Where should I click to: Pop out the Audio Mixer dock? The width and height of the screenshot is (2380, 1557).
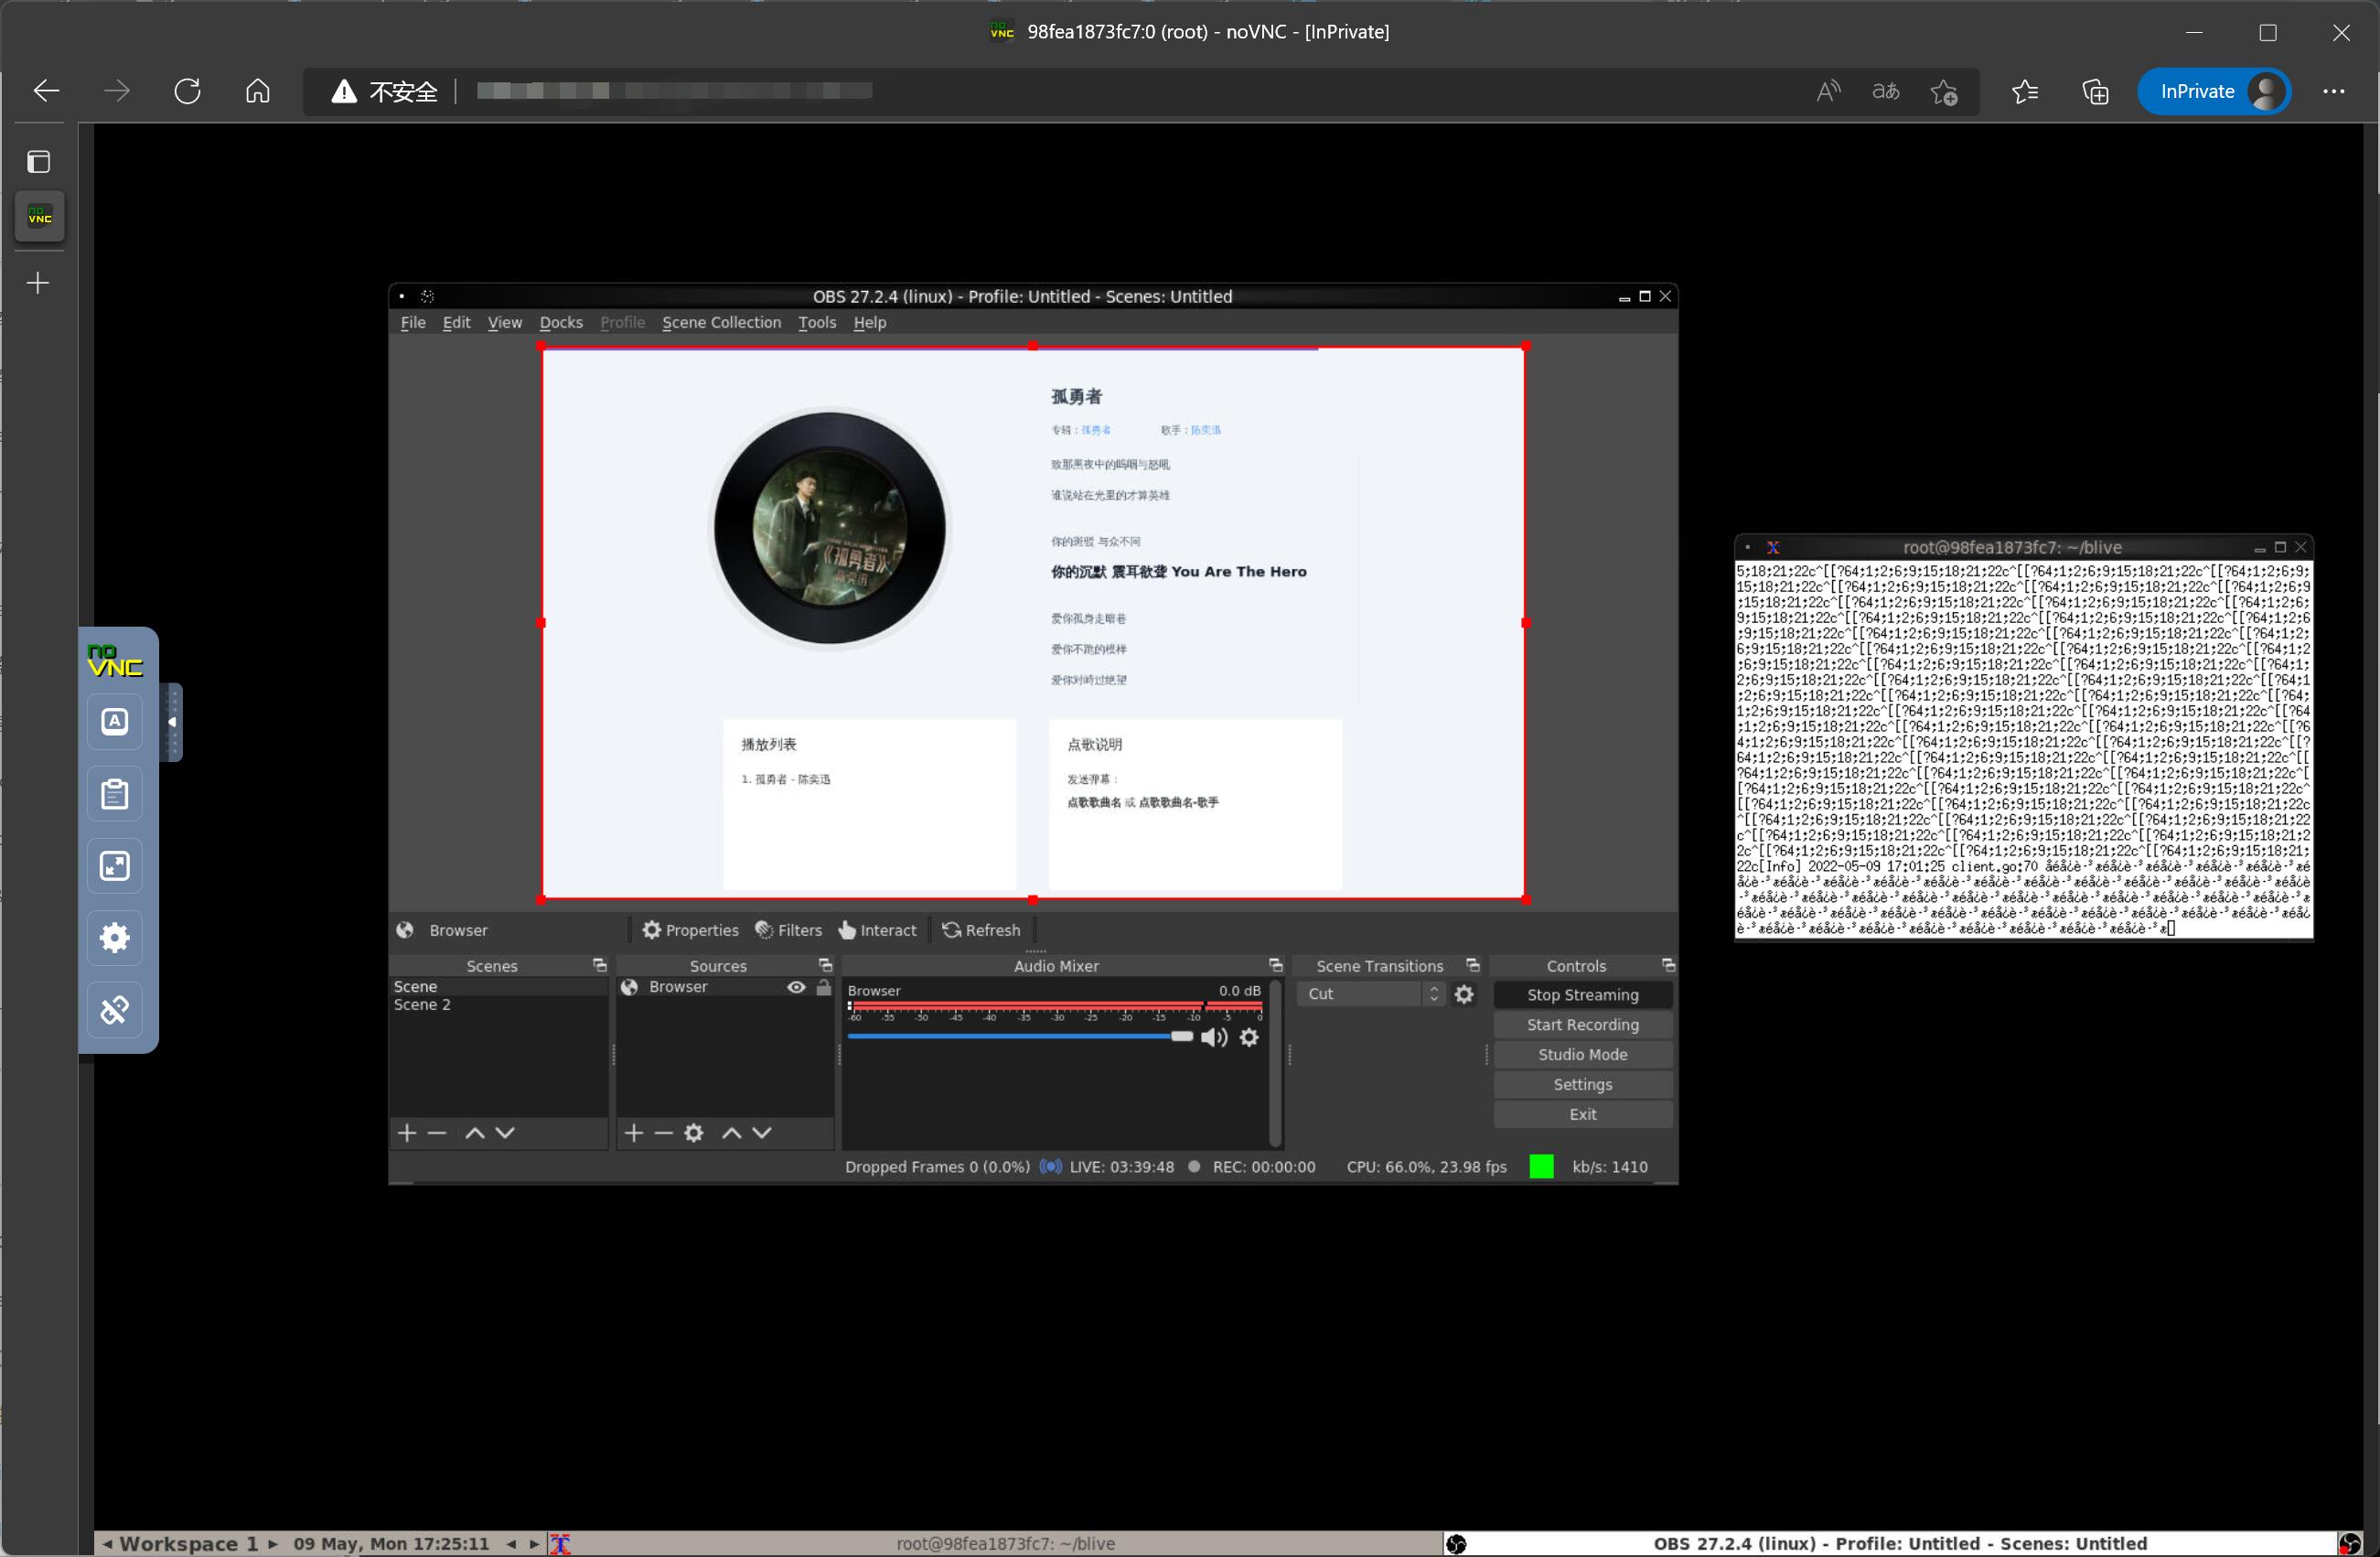pyautogui.click(x=1275, y=965)
